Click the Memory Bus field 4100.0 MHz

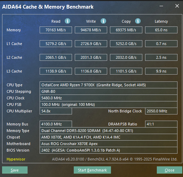coord(56,124)
